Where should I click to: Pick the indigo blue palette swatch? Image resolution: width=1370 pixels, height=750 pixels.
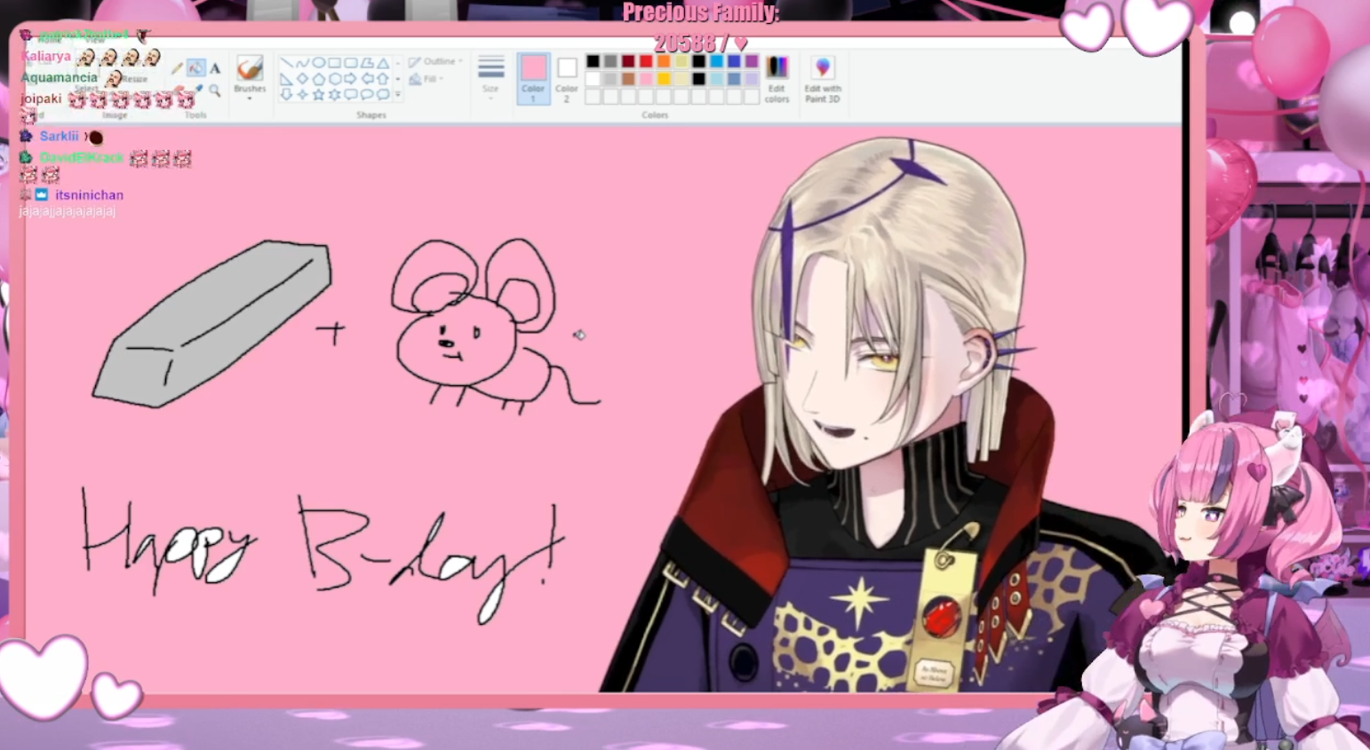pyautogui.click(x=735, y=61)
